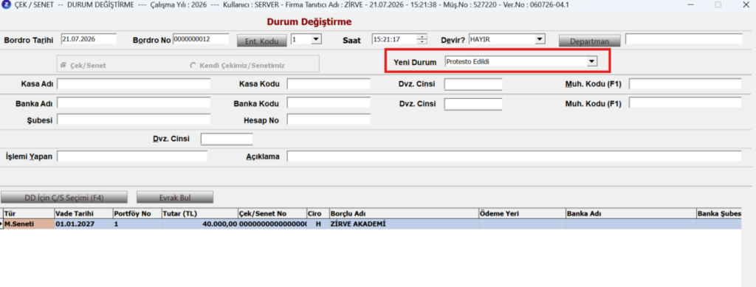Click the Evrak Bul button
The width and height of the screenshot is (756, 287).
174,197
